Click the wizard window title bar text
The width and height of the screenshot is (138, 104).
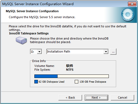[38, 4]
